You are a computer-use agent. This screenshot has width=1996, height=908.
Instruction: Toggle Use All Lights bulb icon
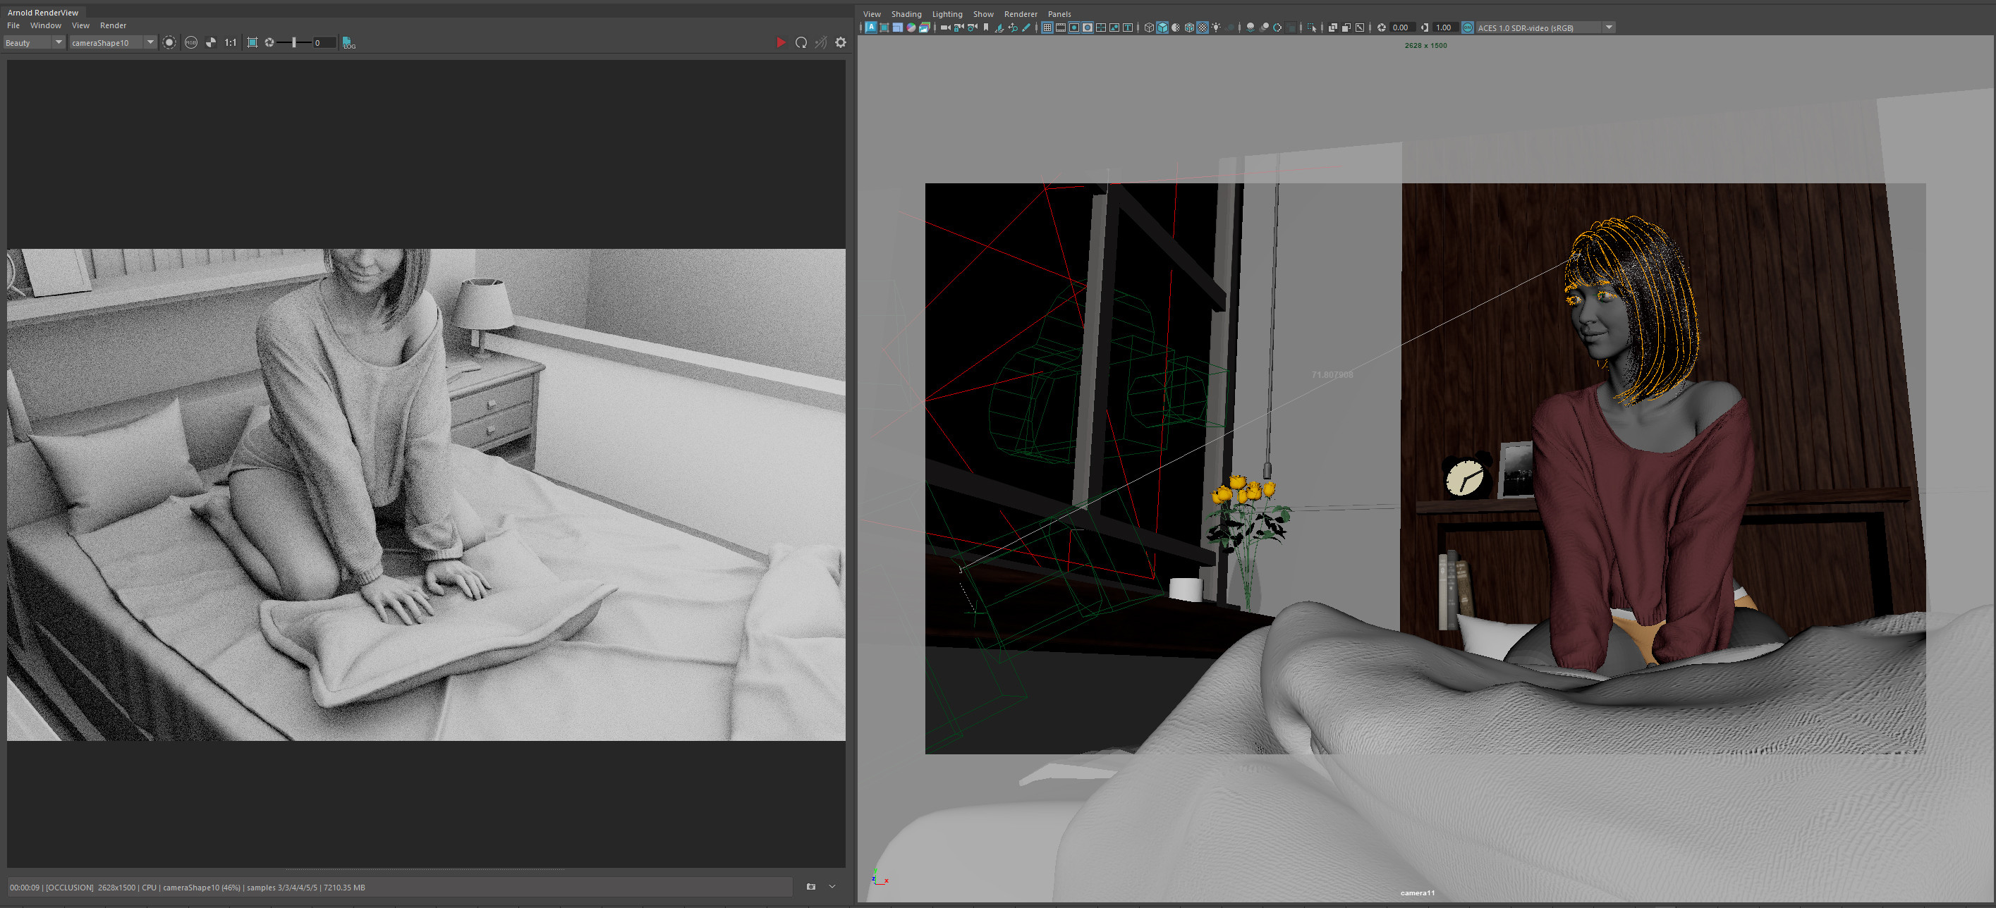coord(1216,28)
